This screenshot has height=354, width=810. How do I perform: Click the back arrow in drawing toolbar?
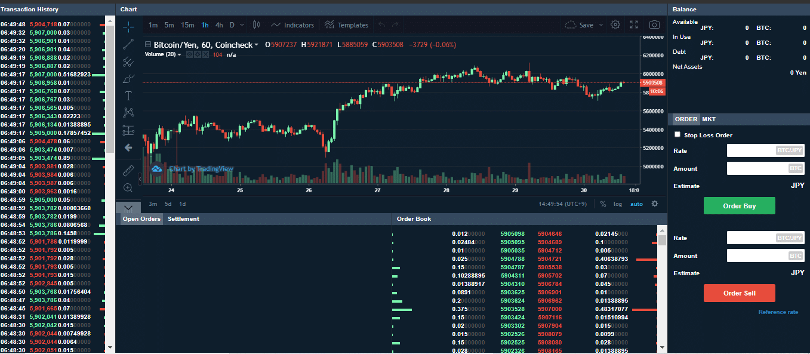(128, 147)
